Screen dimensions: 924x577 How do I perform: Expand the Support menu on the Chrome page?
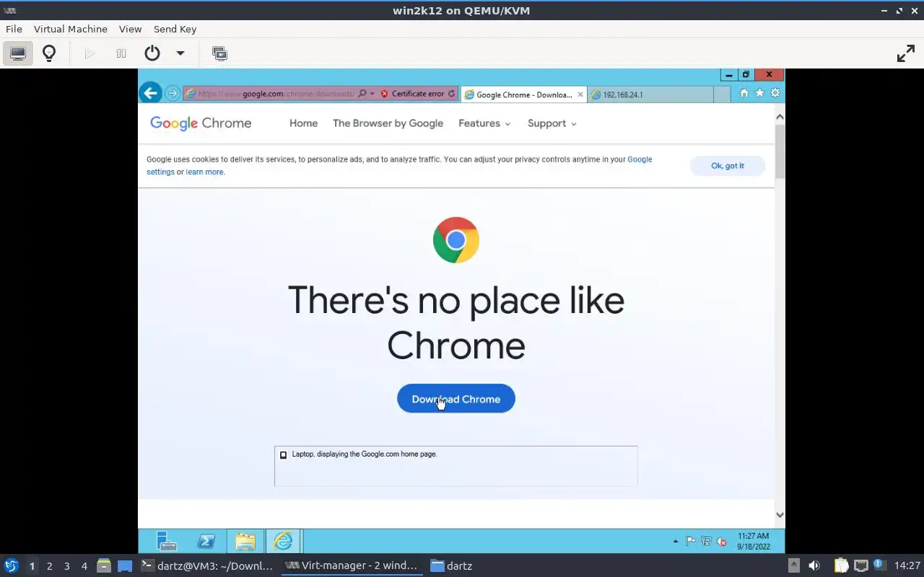pos(552,123)
